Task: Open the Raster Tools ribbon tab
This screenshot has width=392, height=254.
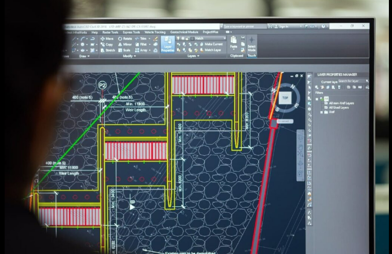Action: tap(110, 32)
